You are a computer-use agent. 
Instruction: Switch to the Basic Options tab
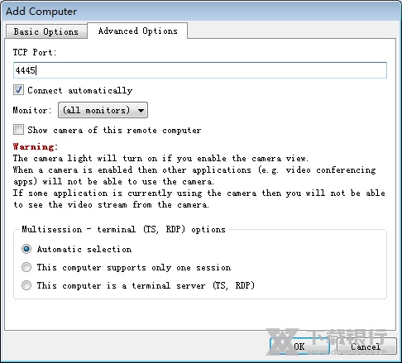tap(46, 31)
